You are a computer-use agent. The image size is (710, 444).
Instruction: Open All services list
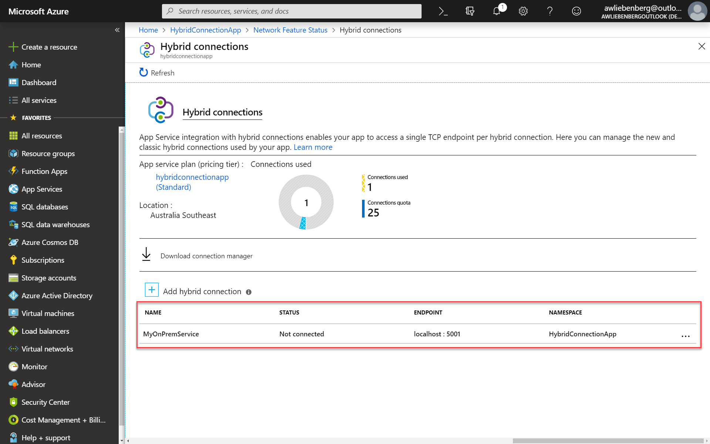click(39, 100)
